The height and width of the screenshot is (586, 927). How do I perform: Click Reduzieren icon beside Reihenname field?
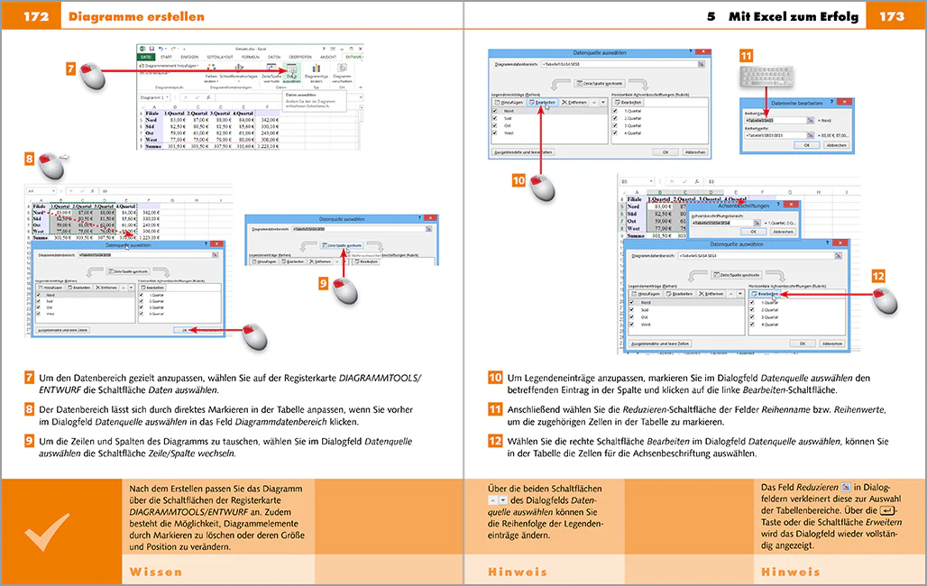(x=811, y=121)
